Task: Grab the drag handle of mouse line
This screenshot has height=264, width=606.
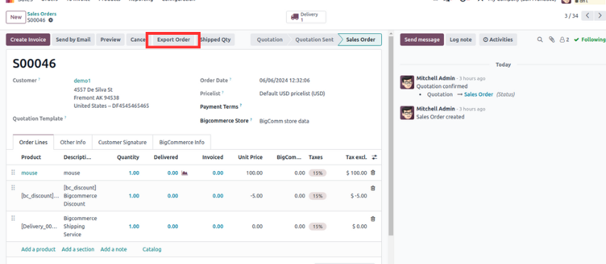Action: 13,172
